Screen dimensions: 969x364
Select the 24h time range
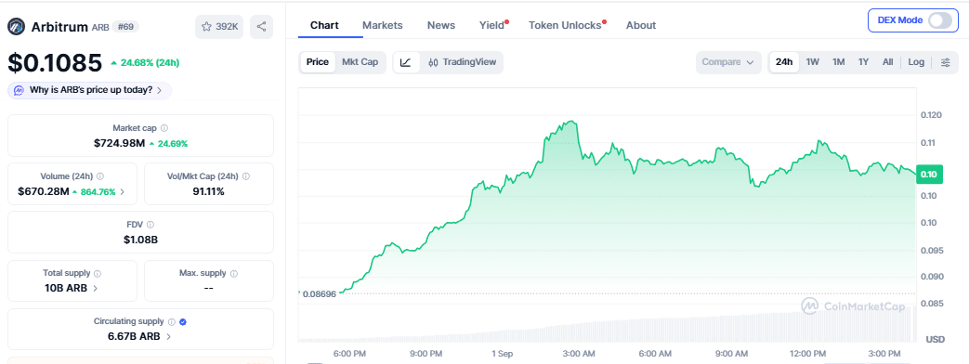(x=784, y=62)
